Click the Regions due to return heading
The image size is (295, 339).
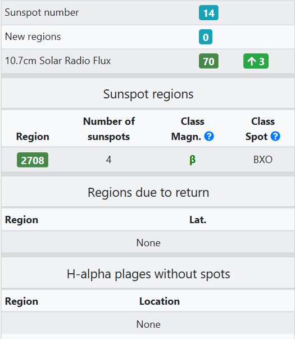pyautogui.click(x=148, y=192)
